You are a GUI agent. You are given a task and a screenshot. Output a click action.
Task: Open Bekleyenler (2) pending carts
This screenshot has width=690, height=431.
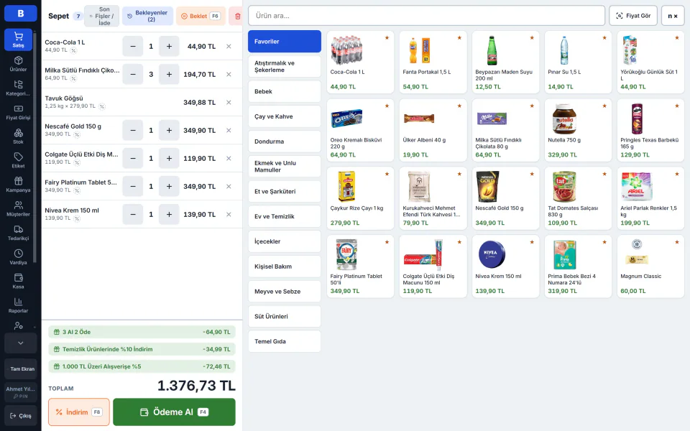(147, 17)
